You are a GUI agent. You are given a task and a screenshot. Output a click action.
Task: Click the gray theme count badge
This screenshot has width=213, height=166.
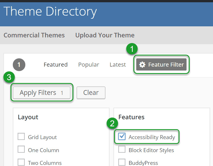click(19, 65)
